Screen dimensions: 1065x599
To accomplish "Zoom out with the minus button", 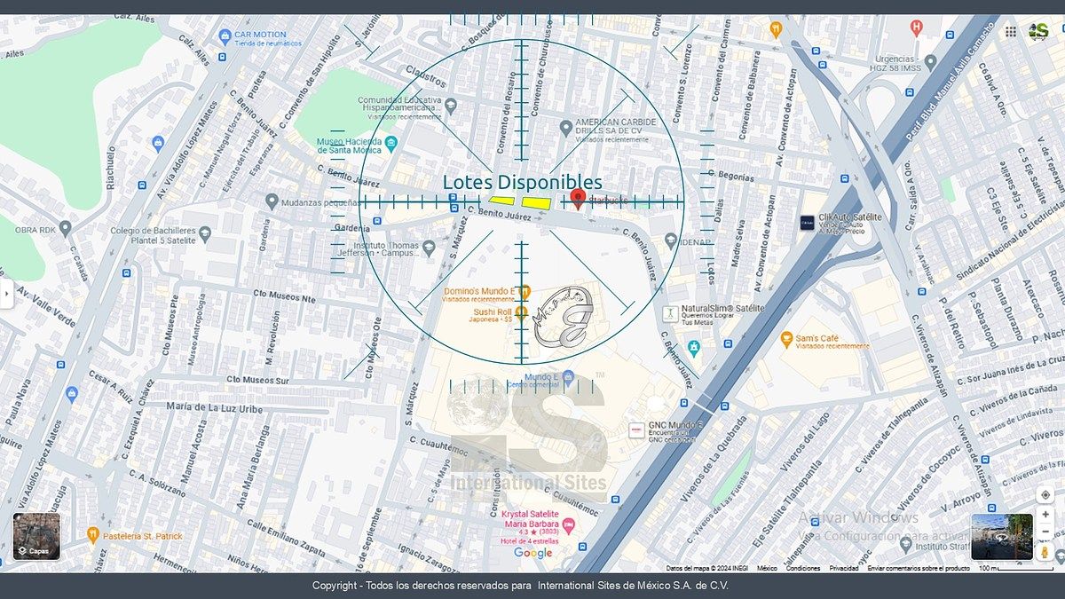I will [x=1045, y=532].
